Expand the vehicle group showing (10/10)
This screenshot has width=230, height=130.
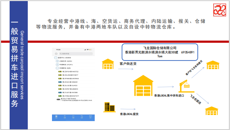click(x=57, y=61)
